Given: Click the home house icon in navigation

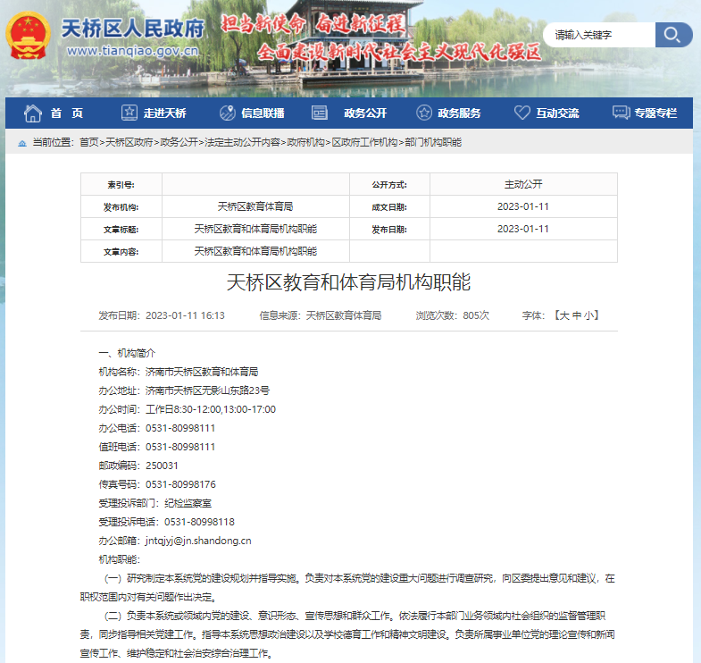Looking at the screenshot, I should point(33,113).
